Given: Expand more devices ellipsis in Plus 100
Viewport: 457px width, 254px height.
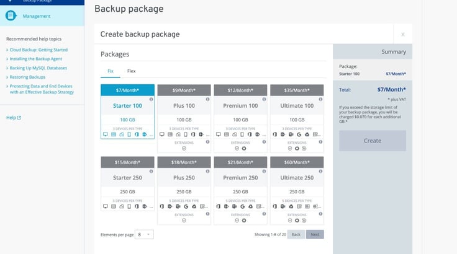Looking at the screenshot, I should click(207, 135).
